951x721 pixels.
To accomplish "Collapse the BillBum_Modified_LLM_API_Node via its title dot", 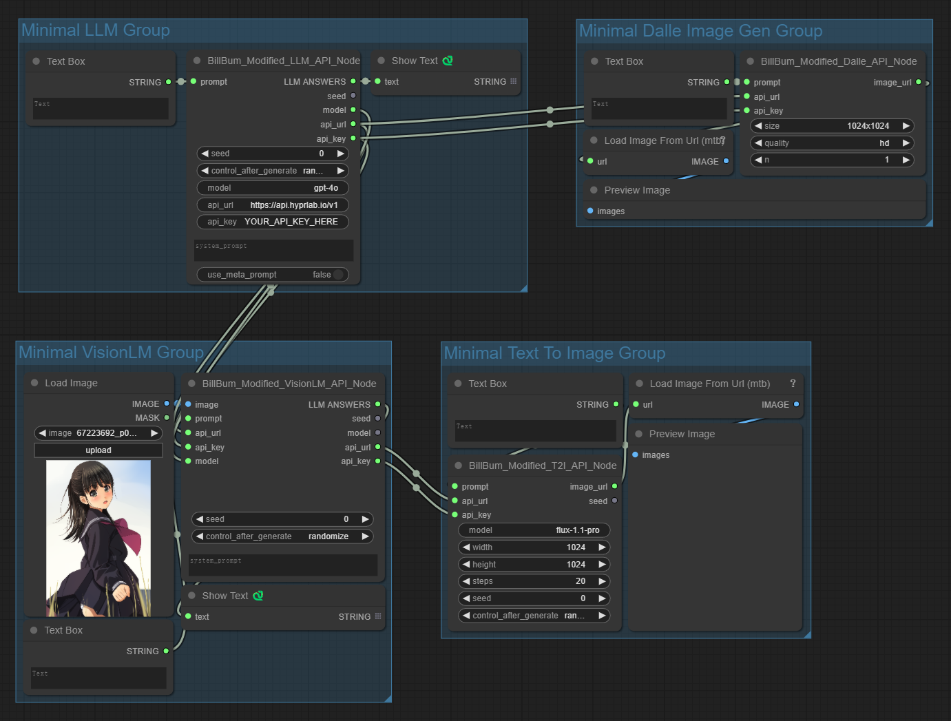I will (x=197, y=61).
